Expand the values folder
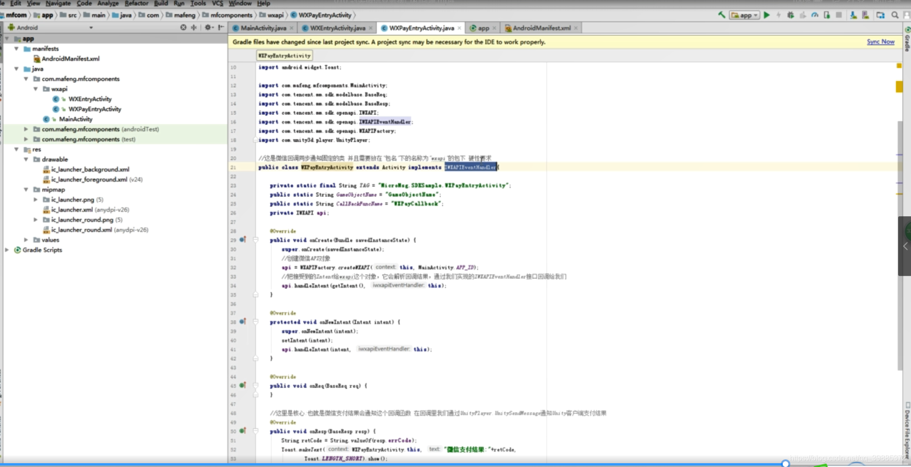This screenshot has height=467, width=911. pos(26,240)
